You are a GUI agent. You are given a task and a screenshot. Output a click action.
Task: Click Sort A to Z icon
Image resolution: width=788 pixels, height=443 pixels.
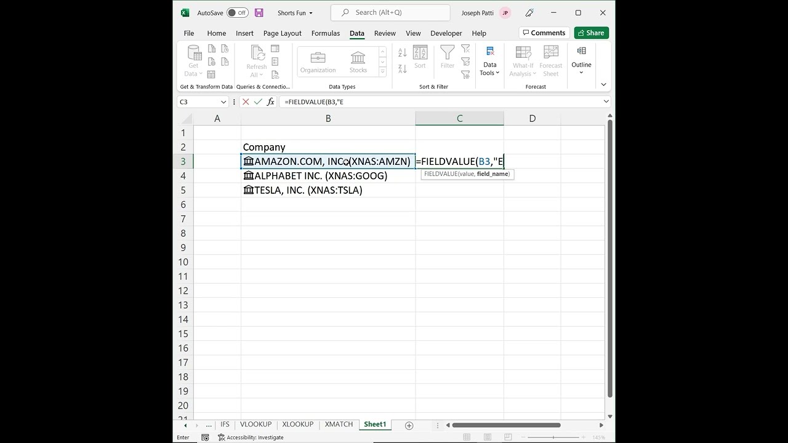click(402, 54)
